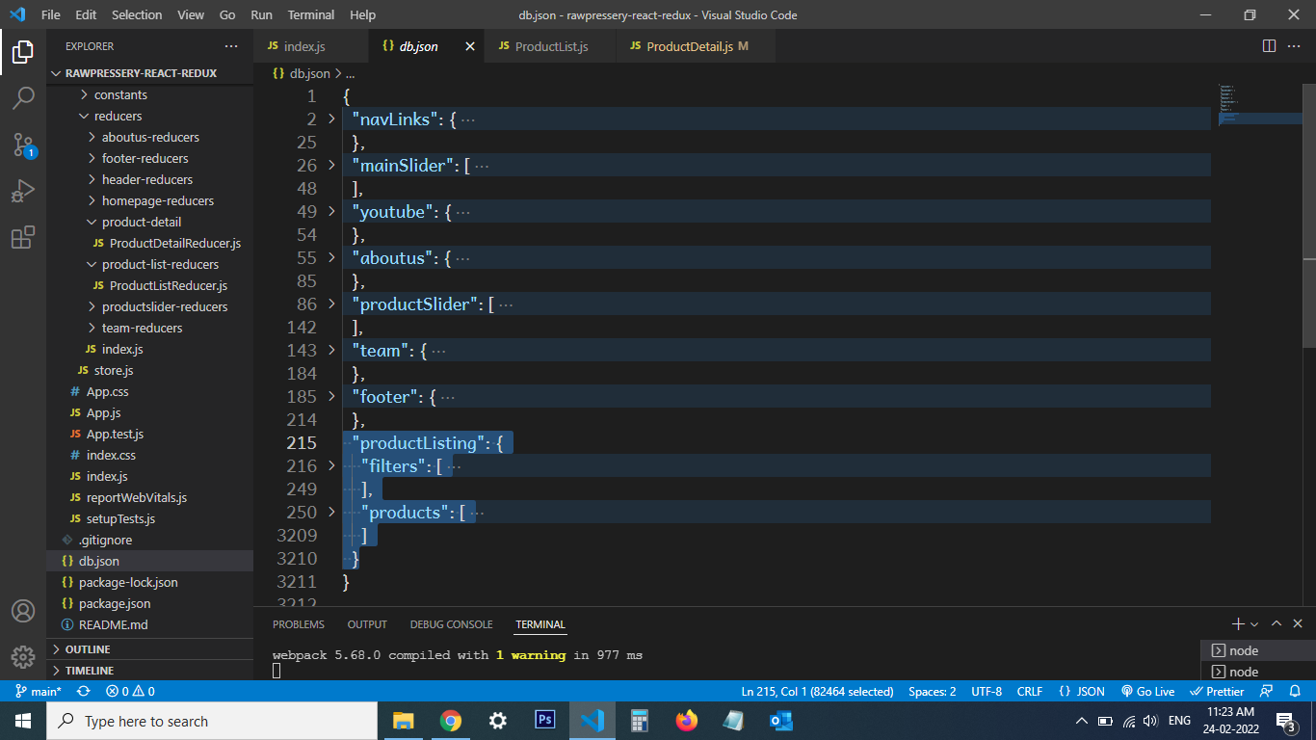This screenshot has height=740, width=1316.
Task: Create a new terminal with plus icon
Action: [1238, 624]
